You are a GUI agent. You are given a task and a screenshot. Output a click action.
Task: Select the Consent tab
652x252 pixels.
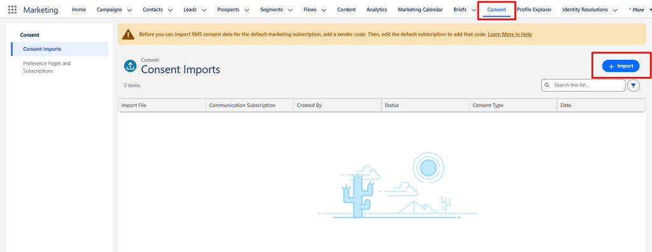click(x=497, y=10)
